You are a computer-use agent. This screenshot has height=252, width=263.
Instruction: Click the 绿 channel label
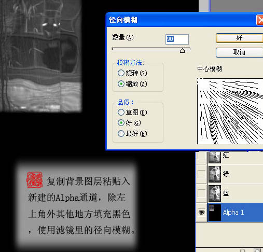226,174
